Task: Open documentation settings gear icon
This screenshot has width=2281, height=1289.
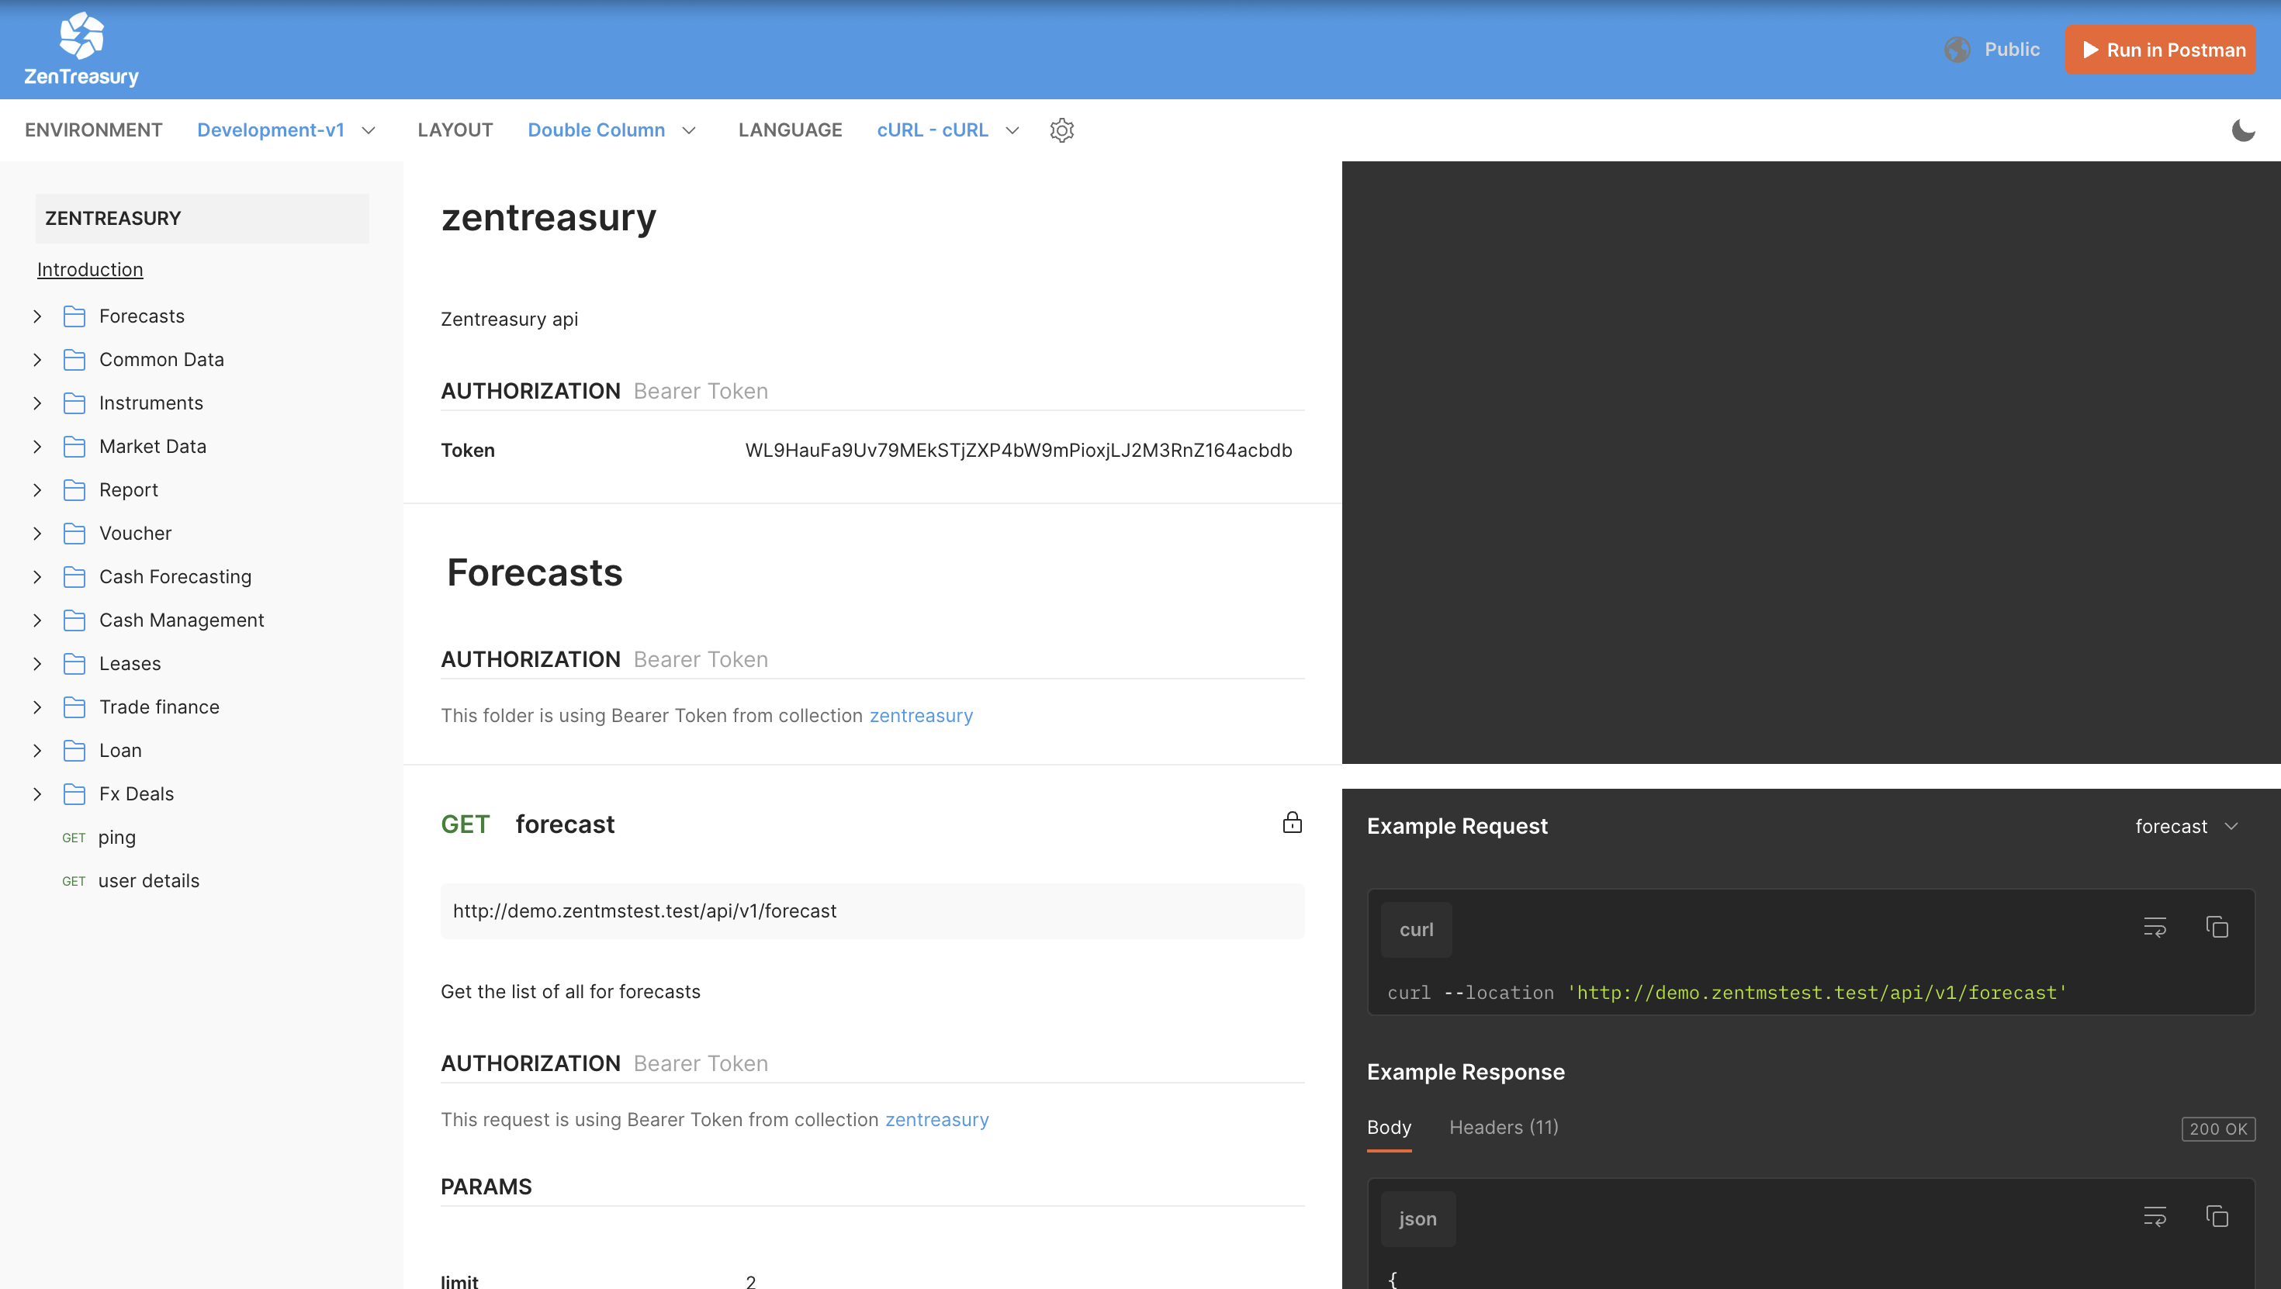Action: tap(1061, 130)
